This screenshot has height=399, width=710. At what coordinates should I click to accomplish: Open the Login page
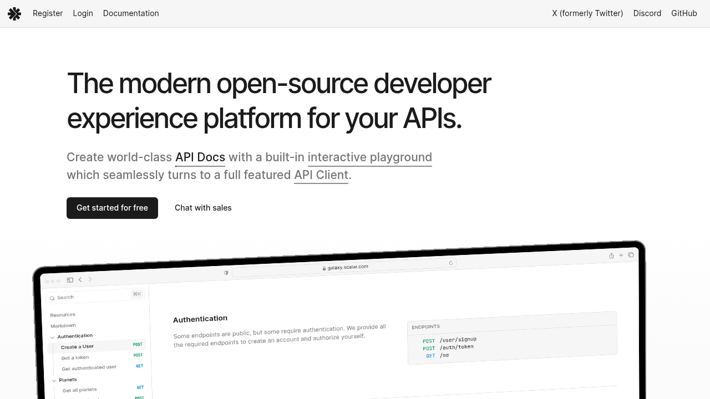[x=83, y=13]
